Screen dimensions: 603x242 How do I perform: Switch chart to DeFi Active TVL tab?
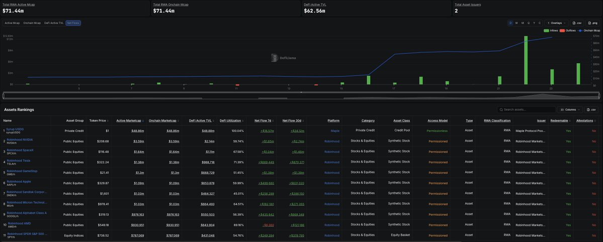[54, 23]
